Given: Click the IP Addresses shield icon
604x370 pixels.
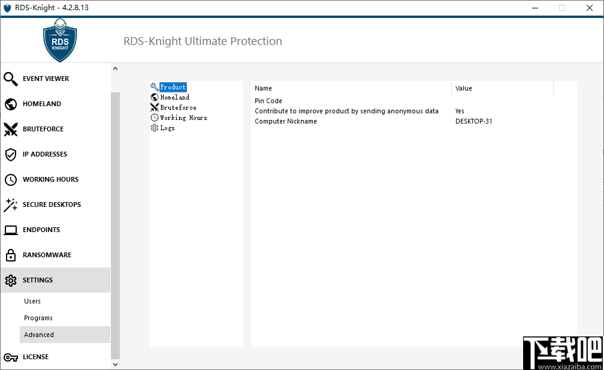Looking at the screenshot, I should click(x=10, y=154).
